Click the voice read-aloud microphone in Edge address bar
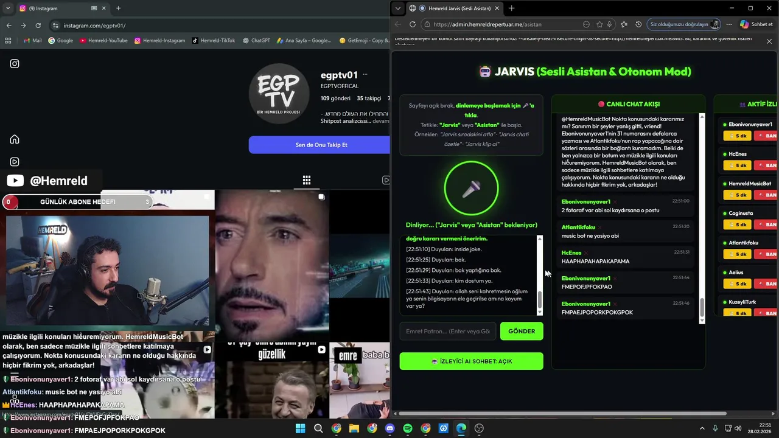The image size is (779, 438). click(609, 24)
